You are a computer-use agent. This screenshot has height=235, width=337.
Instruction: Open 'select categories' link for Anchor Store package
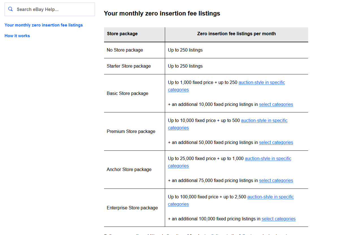(x=276, y=180)
